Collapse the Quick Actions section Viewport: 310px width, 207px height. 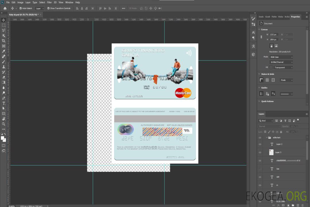point(259,101)
